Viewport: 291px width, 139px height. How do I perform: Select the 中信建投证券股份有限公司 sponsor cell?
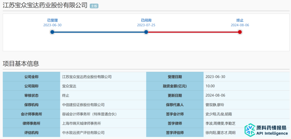coord(103,105)
